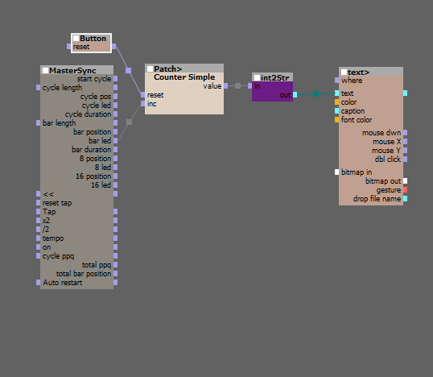This screenshot has width=433, height=377.
Task: Select wire node between bar led and inc
Action: [129, 122]
